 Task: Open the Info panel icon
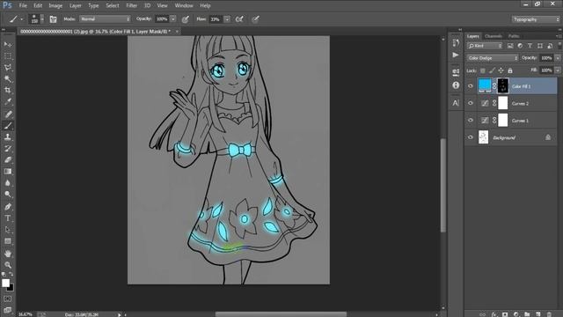click(456, 85)
